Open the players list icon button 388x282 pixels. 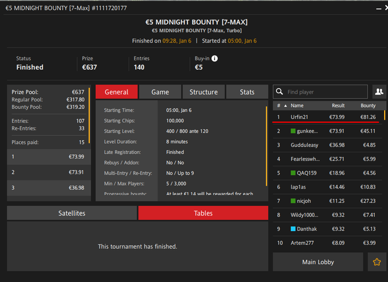tap(379, 92)
